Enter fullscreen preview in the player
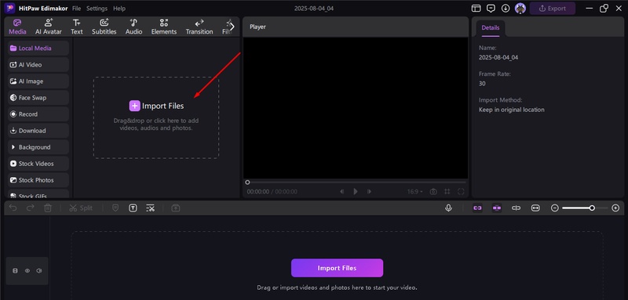This screenshot has width=628, height=300. click(461, 192)
